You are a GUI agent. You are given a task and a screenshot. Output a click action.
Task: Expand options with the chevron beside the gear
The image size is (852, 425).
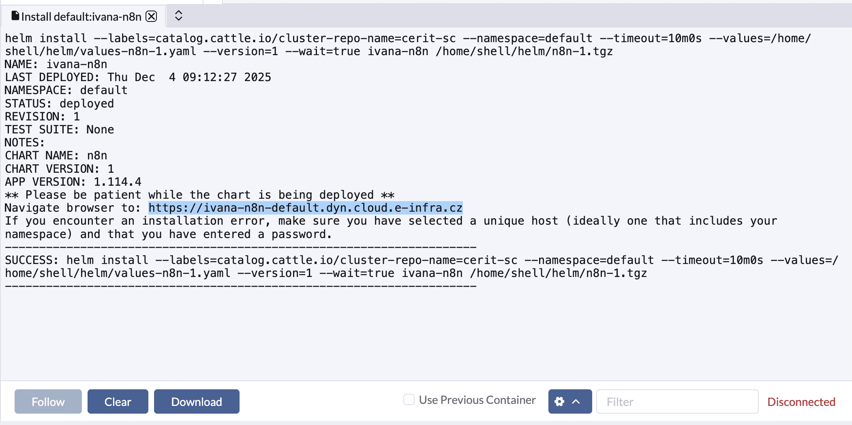(576, 401)
